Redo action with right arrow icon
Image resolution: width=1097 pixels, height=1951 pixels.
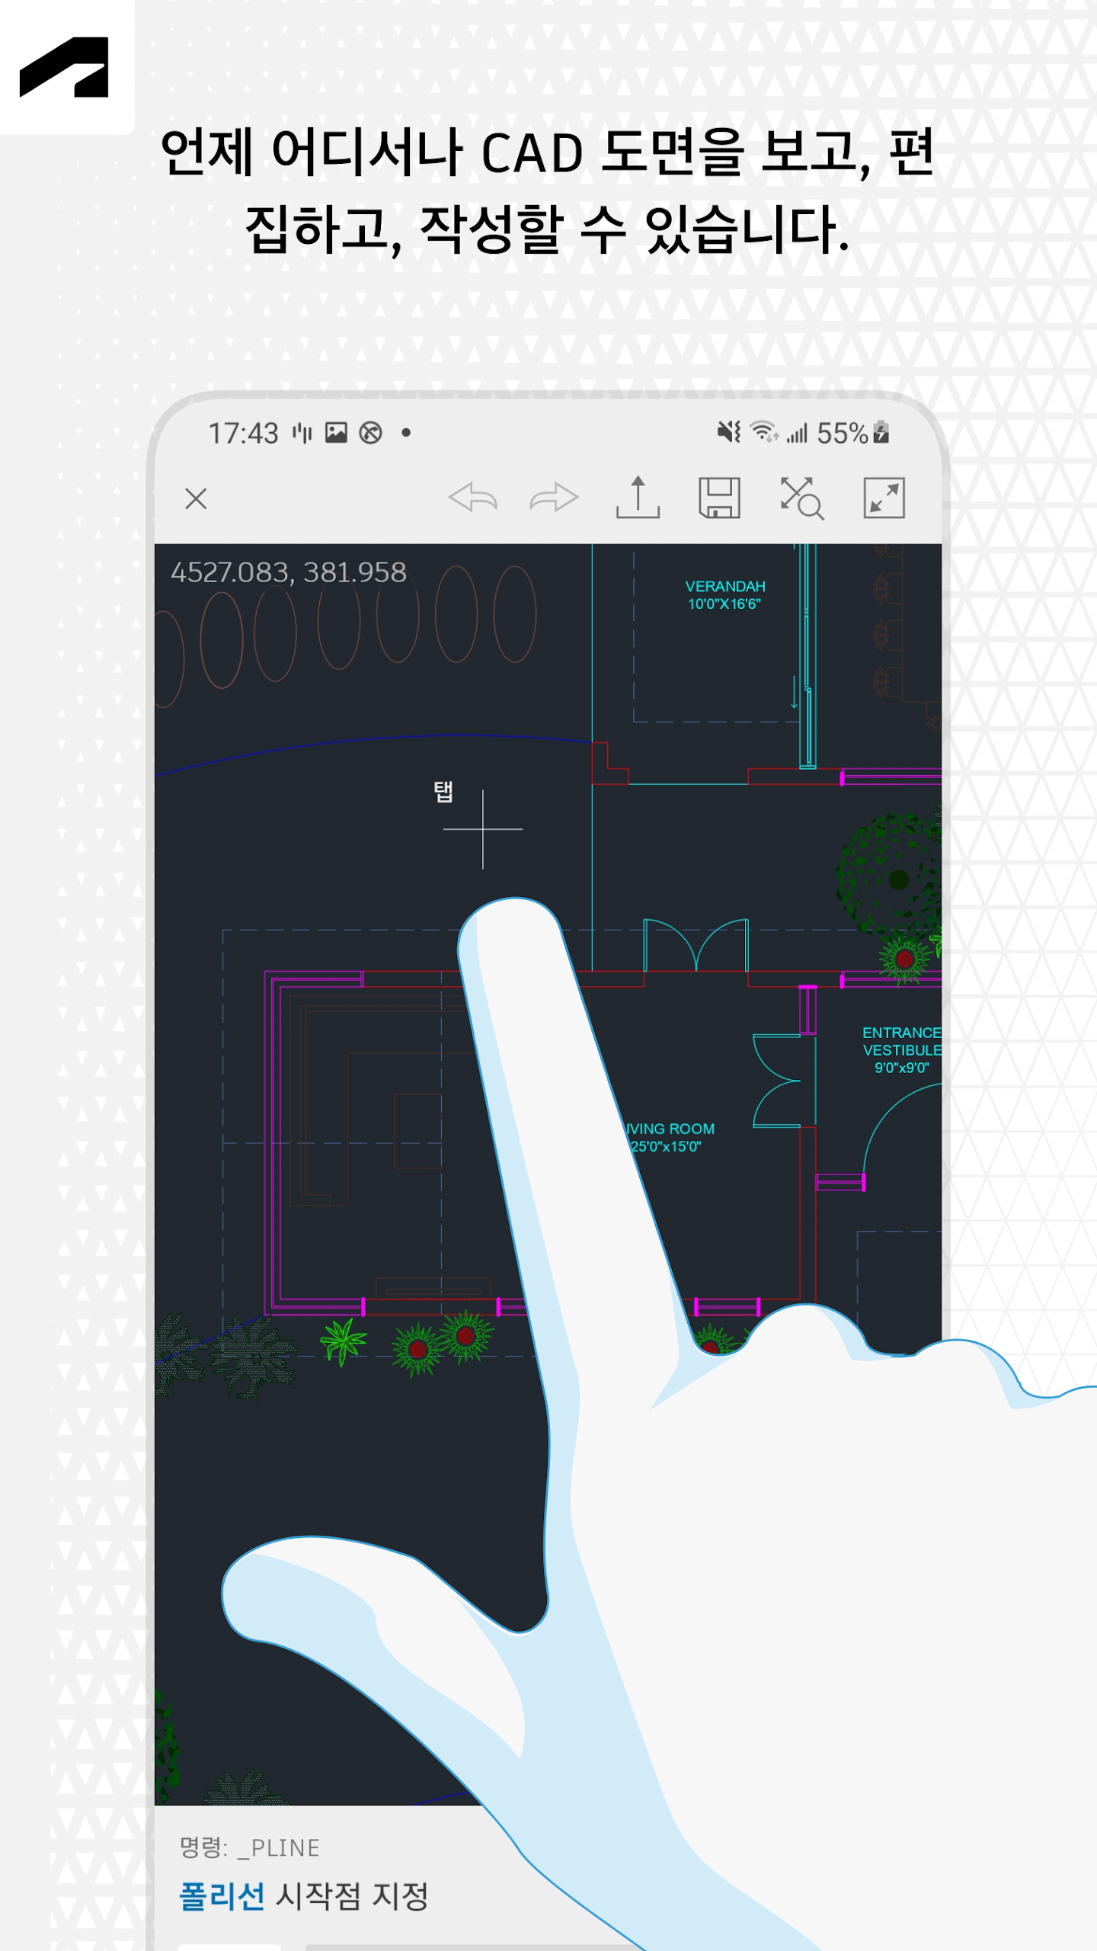coord(554,498)
